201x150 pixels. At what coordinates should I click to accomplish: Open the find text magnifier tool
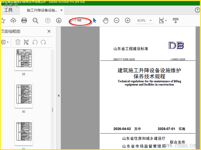click(x=35, y=20)
